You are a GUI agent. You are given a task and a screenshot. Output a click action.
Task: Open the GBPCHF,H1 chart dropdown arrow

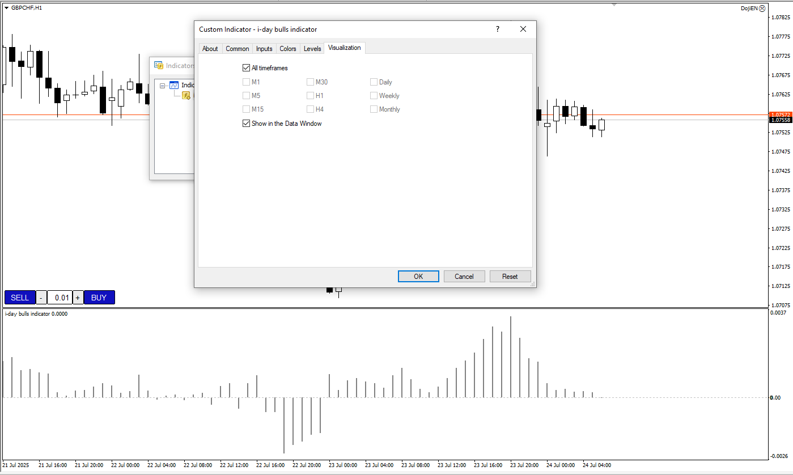[x=7, y=8]
